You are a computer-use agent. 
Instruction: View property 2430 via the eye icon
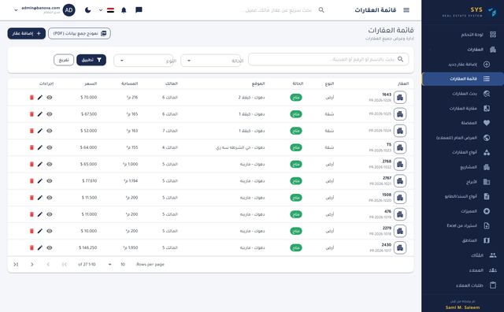point(49,247)
